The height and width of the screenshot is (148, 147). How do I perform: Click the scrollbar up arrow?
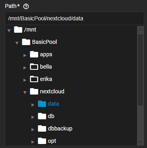tap(141, 30)
